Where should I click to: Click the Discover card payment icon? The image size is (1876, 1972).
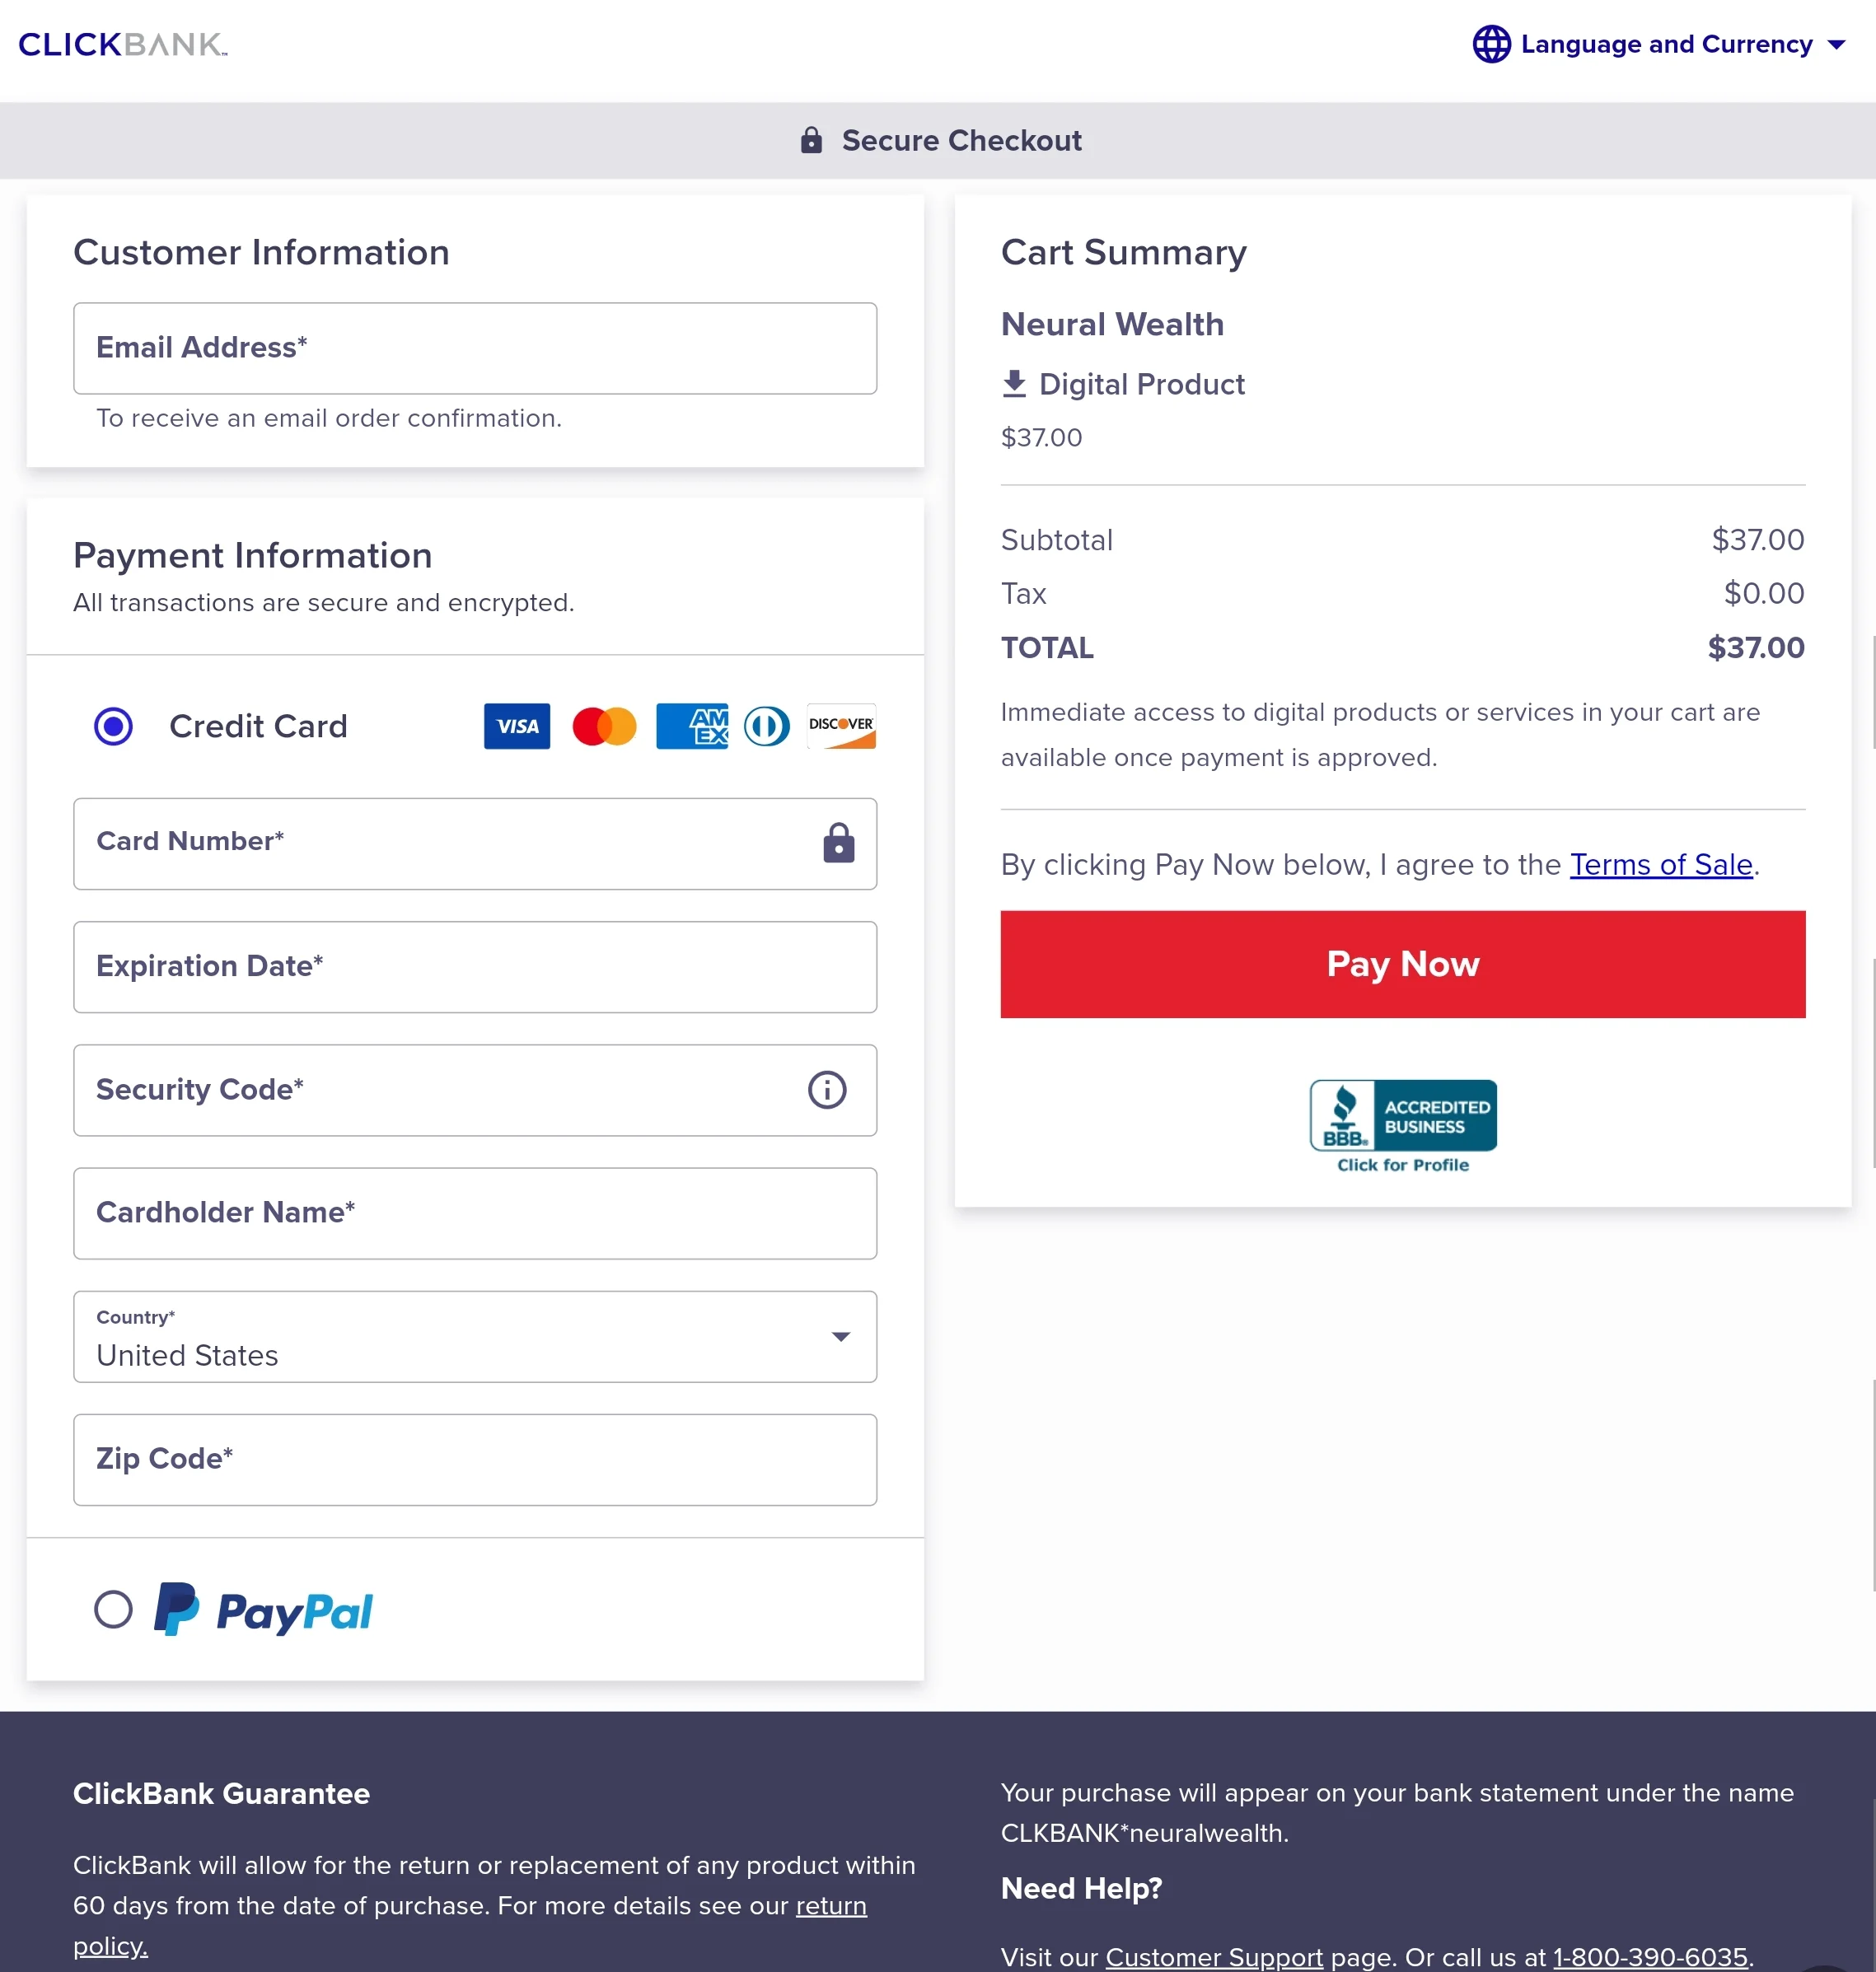click(x=840, y=726)
